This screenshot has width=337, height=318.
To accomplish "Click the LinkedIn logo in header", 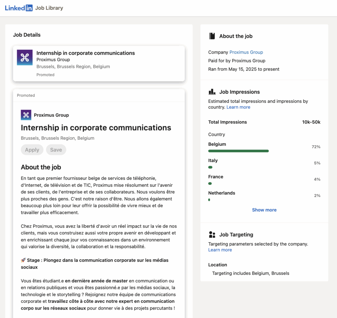I will pos(19,8).
